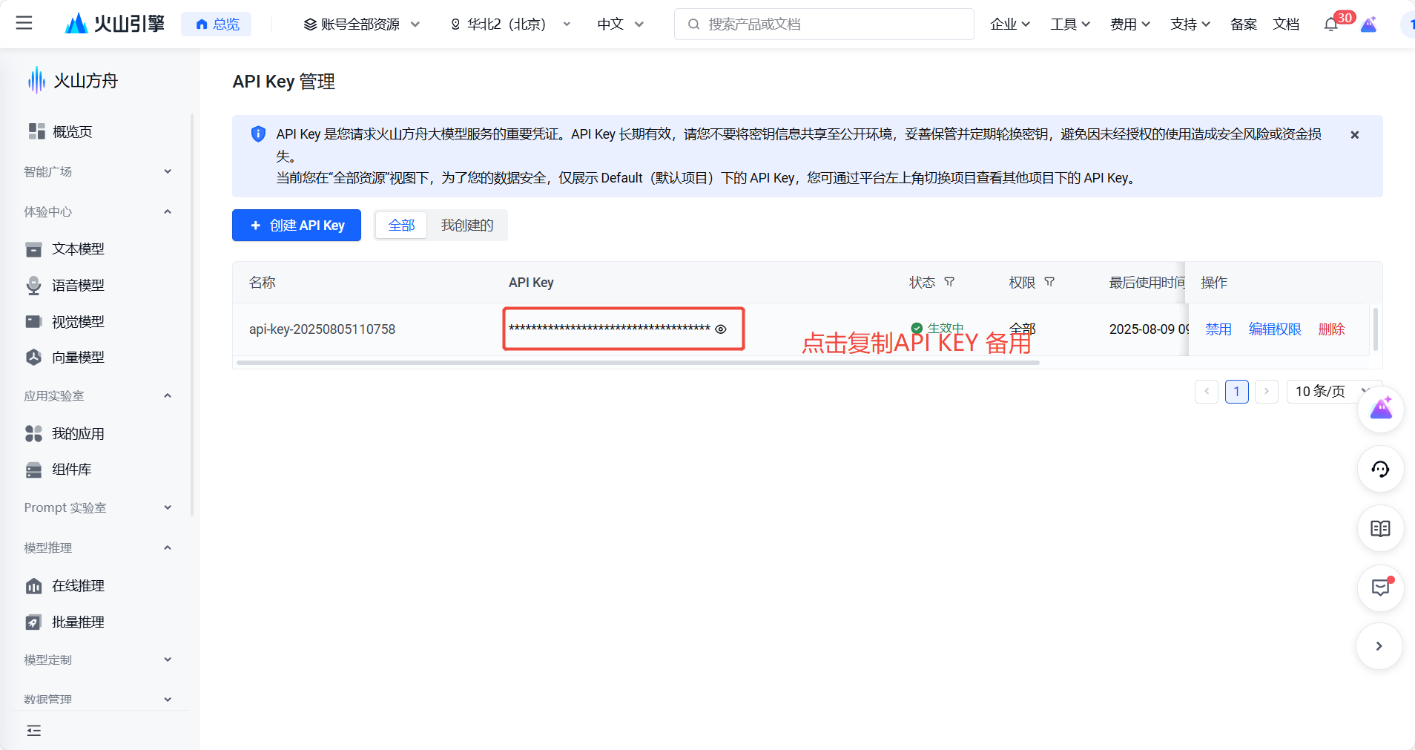
Task: Open the 状态 column filter icon
Action: [949, 283]
